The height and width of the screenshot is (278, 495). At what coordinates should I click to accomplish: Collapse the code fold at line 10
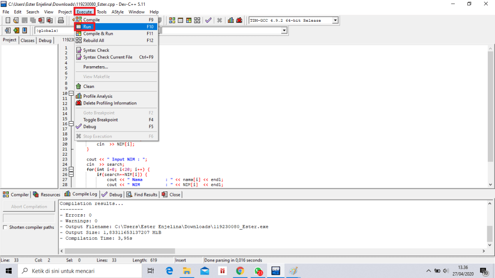(71, 93)
